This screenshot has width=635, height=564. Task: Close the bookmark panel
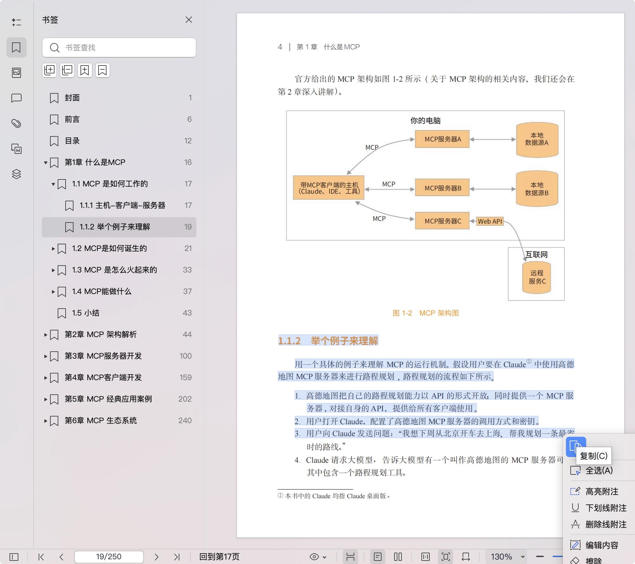[189, 20]
